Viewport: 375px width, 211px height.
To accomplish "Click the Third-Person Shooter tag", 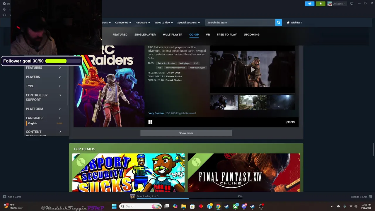I will (x=175, y=68).
